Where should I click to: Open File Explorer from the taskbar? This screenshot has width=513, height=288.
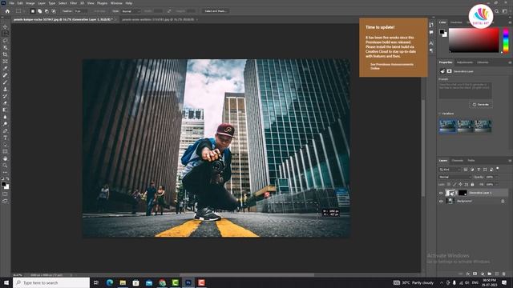pos(123,282)
